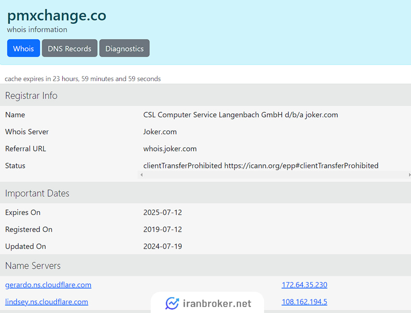Click the right arrow of Status scrollbar
Image resolution: width=411 pixels, height=313 pixels.
[409, 175]
